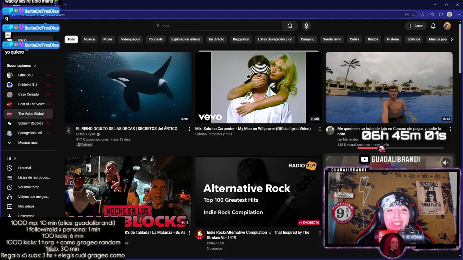Screen dimensions: 463x260
Task: Select the Pódcasts filter chip
Action: (x=156, y=39)
